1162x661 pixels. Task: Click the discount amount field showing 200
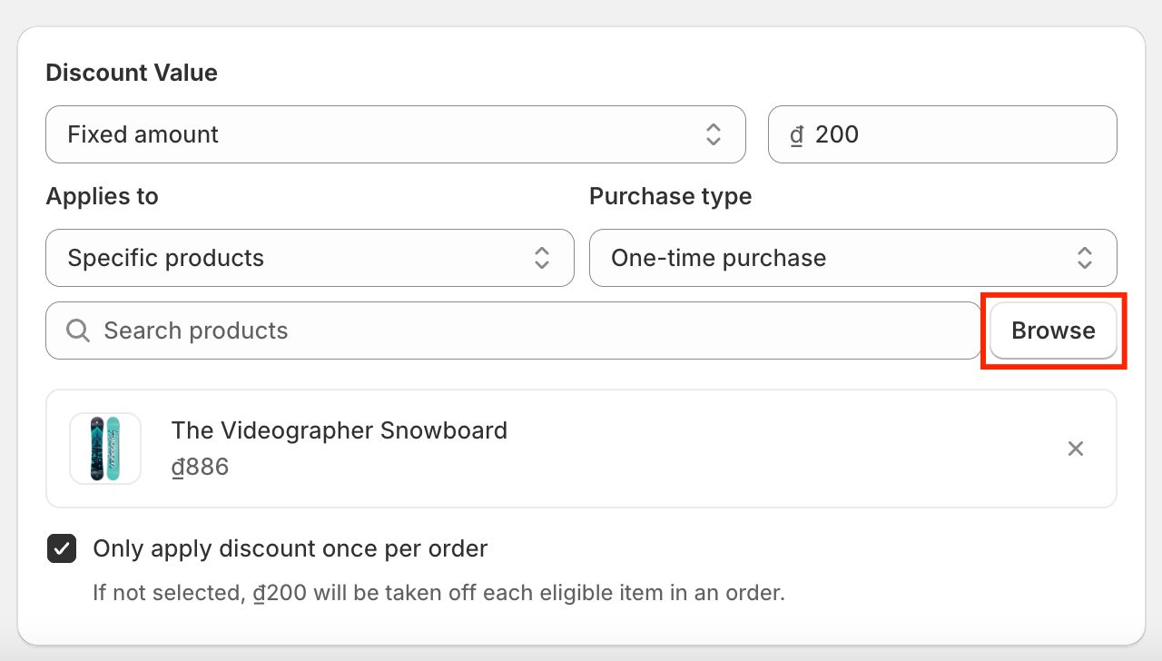tap(908, 134)
